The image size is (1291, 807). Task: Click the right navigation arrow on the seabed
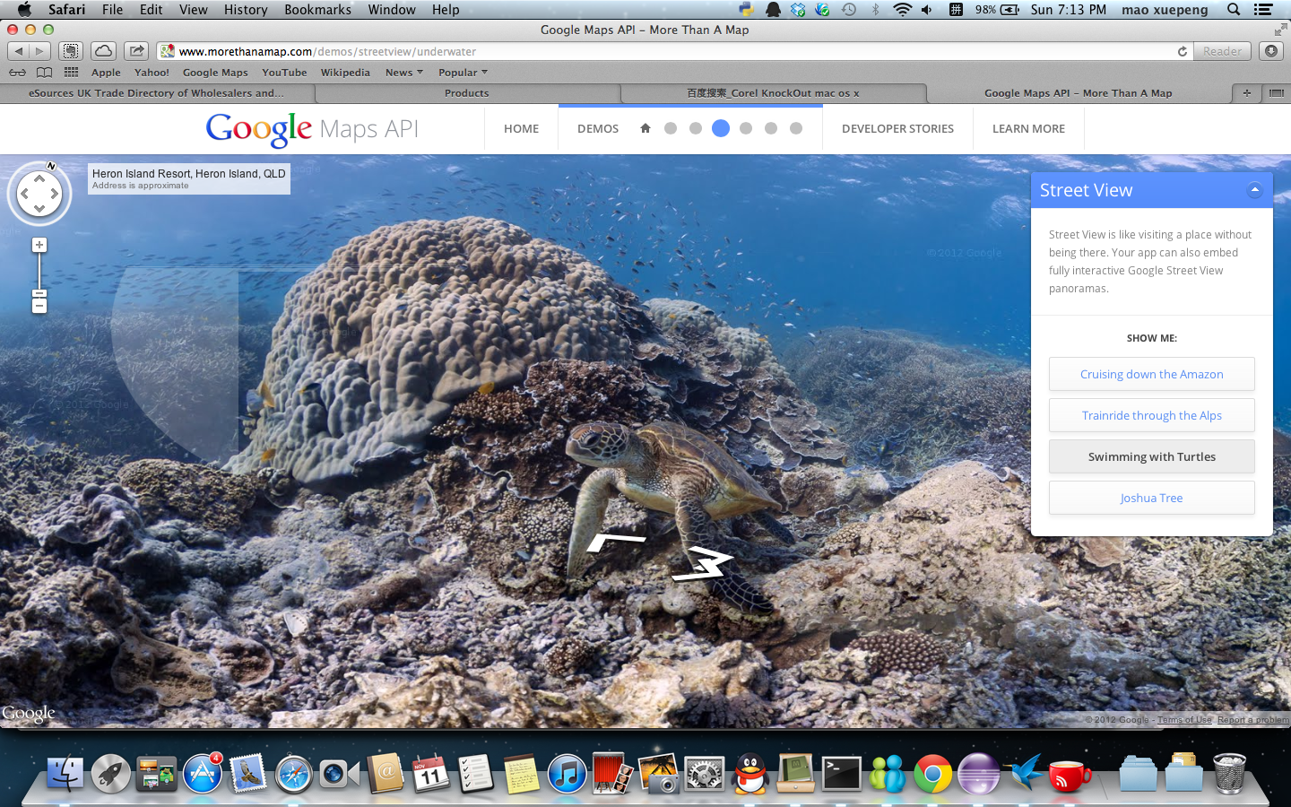pyautogui.click(x=704, y=564)
